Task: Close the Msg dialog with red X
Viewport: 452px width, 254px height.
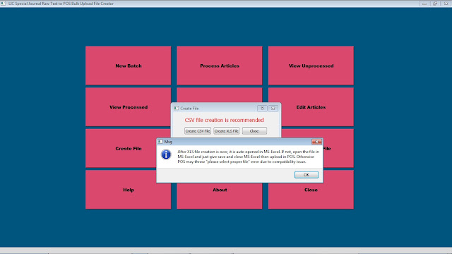Action: tap(316, 142)
